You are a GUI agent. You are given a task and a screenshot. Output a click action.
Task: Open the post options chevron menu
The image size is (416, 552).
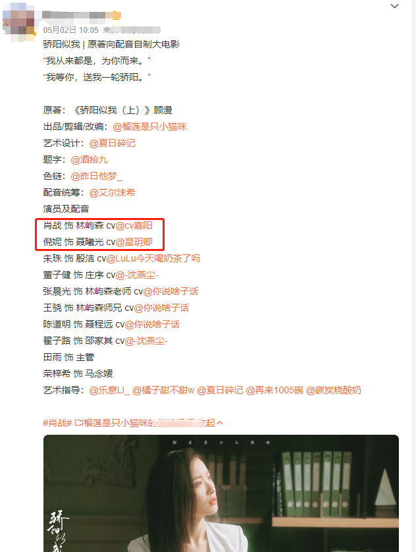tap(394, 6)
